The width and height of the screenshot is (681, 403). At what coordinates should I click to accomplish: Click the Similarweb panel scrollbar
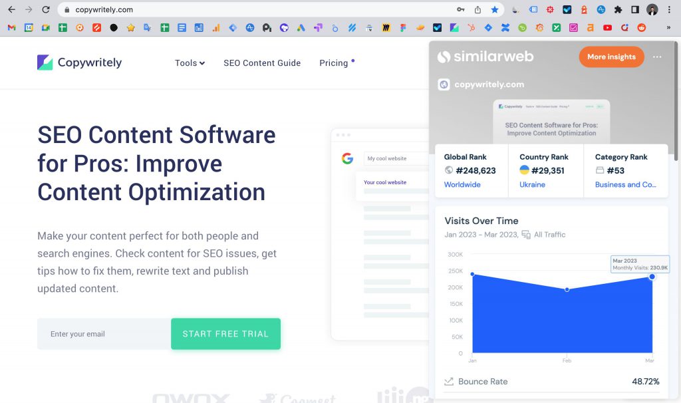click(x=676, y=102)
